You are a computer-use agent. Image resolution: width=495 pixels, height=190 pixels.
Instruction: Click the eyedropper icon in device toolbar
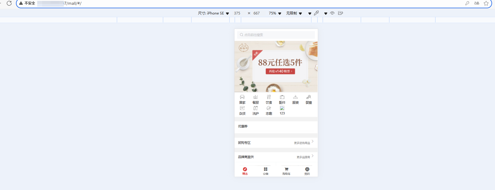[x=316, y=13]
